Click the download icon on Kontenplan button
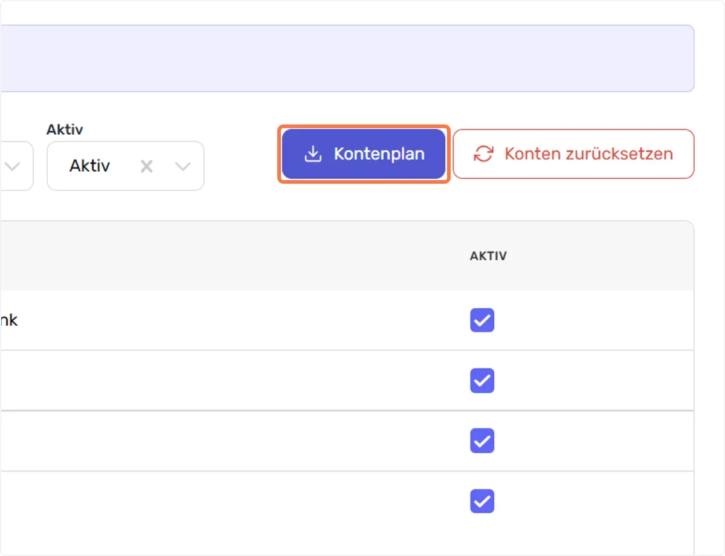The width and height of the screenshot is (725, 556). tap(312, 154)
